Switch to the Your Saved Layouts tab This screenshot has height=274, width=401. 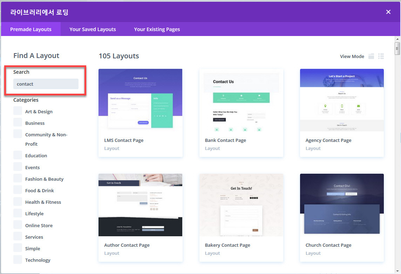93,29
